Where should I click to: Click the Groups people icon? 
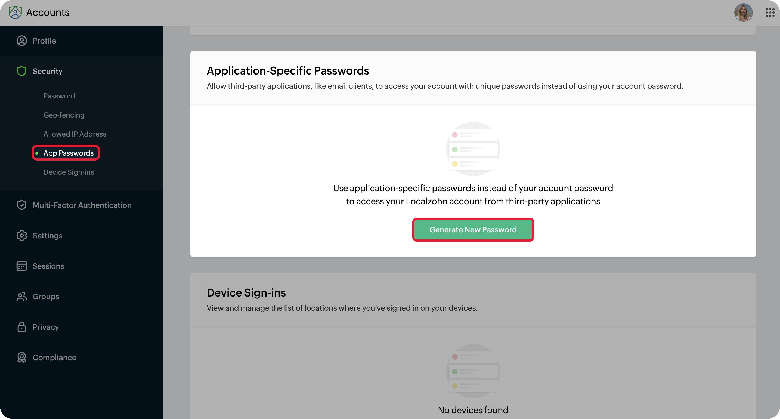[x=22, y=297]
